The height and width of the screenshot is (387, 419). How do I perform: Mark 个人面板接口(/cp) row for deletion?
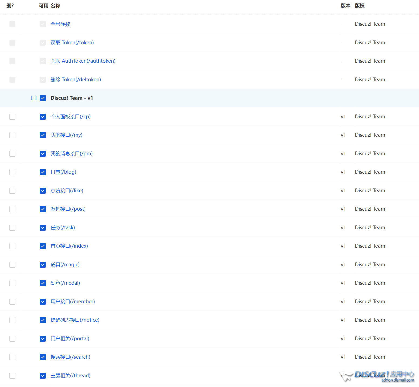[x=12, y=117]
